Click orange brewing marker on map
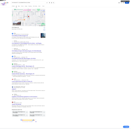 (x=24, y=20)
